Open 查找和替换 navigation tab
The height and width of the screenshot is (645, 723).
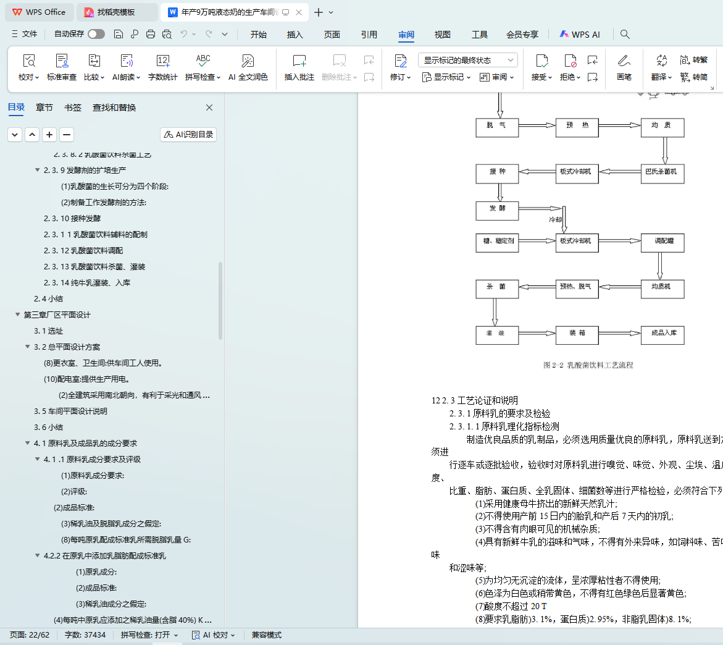point(114,107)
